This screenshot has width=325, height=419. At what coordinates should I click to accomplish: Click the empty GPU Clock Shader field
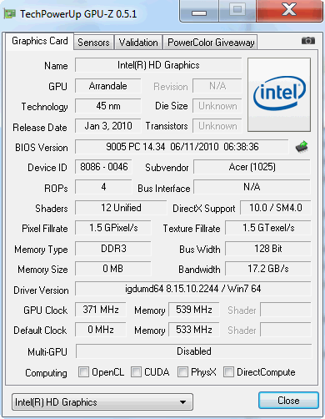coord(286,310)
